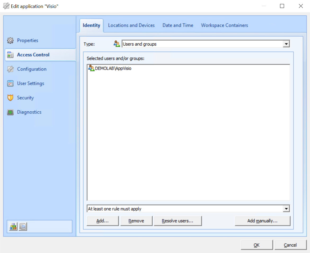Close the Edit application window
The height and width of the screenshot is (253, 310).
click(301, 6)
